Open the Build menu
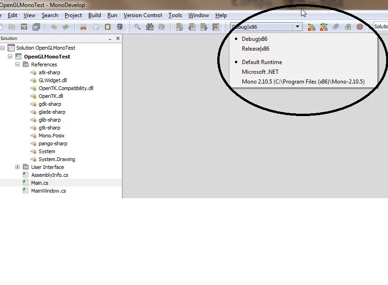The width and height of the screenshot is (388, 285). click(94, 15)
